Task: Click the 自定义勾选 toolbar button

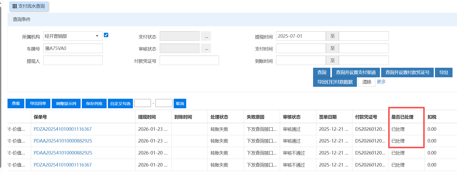Action: click(x=120, y=103)
